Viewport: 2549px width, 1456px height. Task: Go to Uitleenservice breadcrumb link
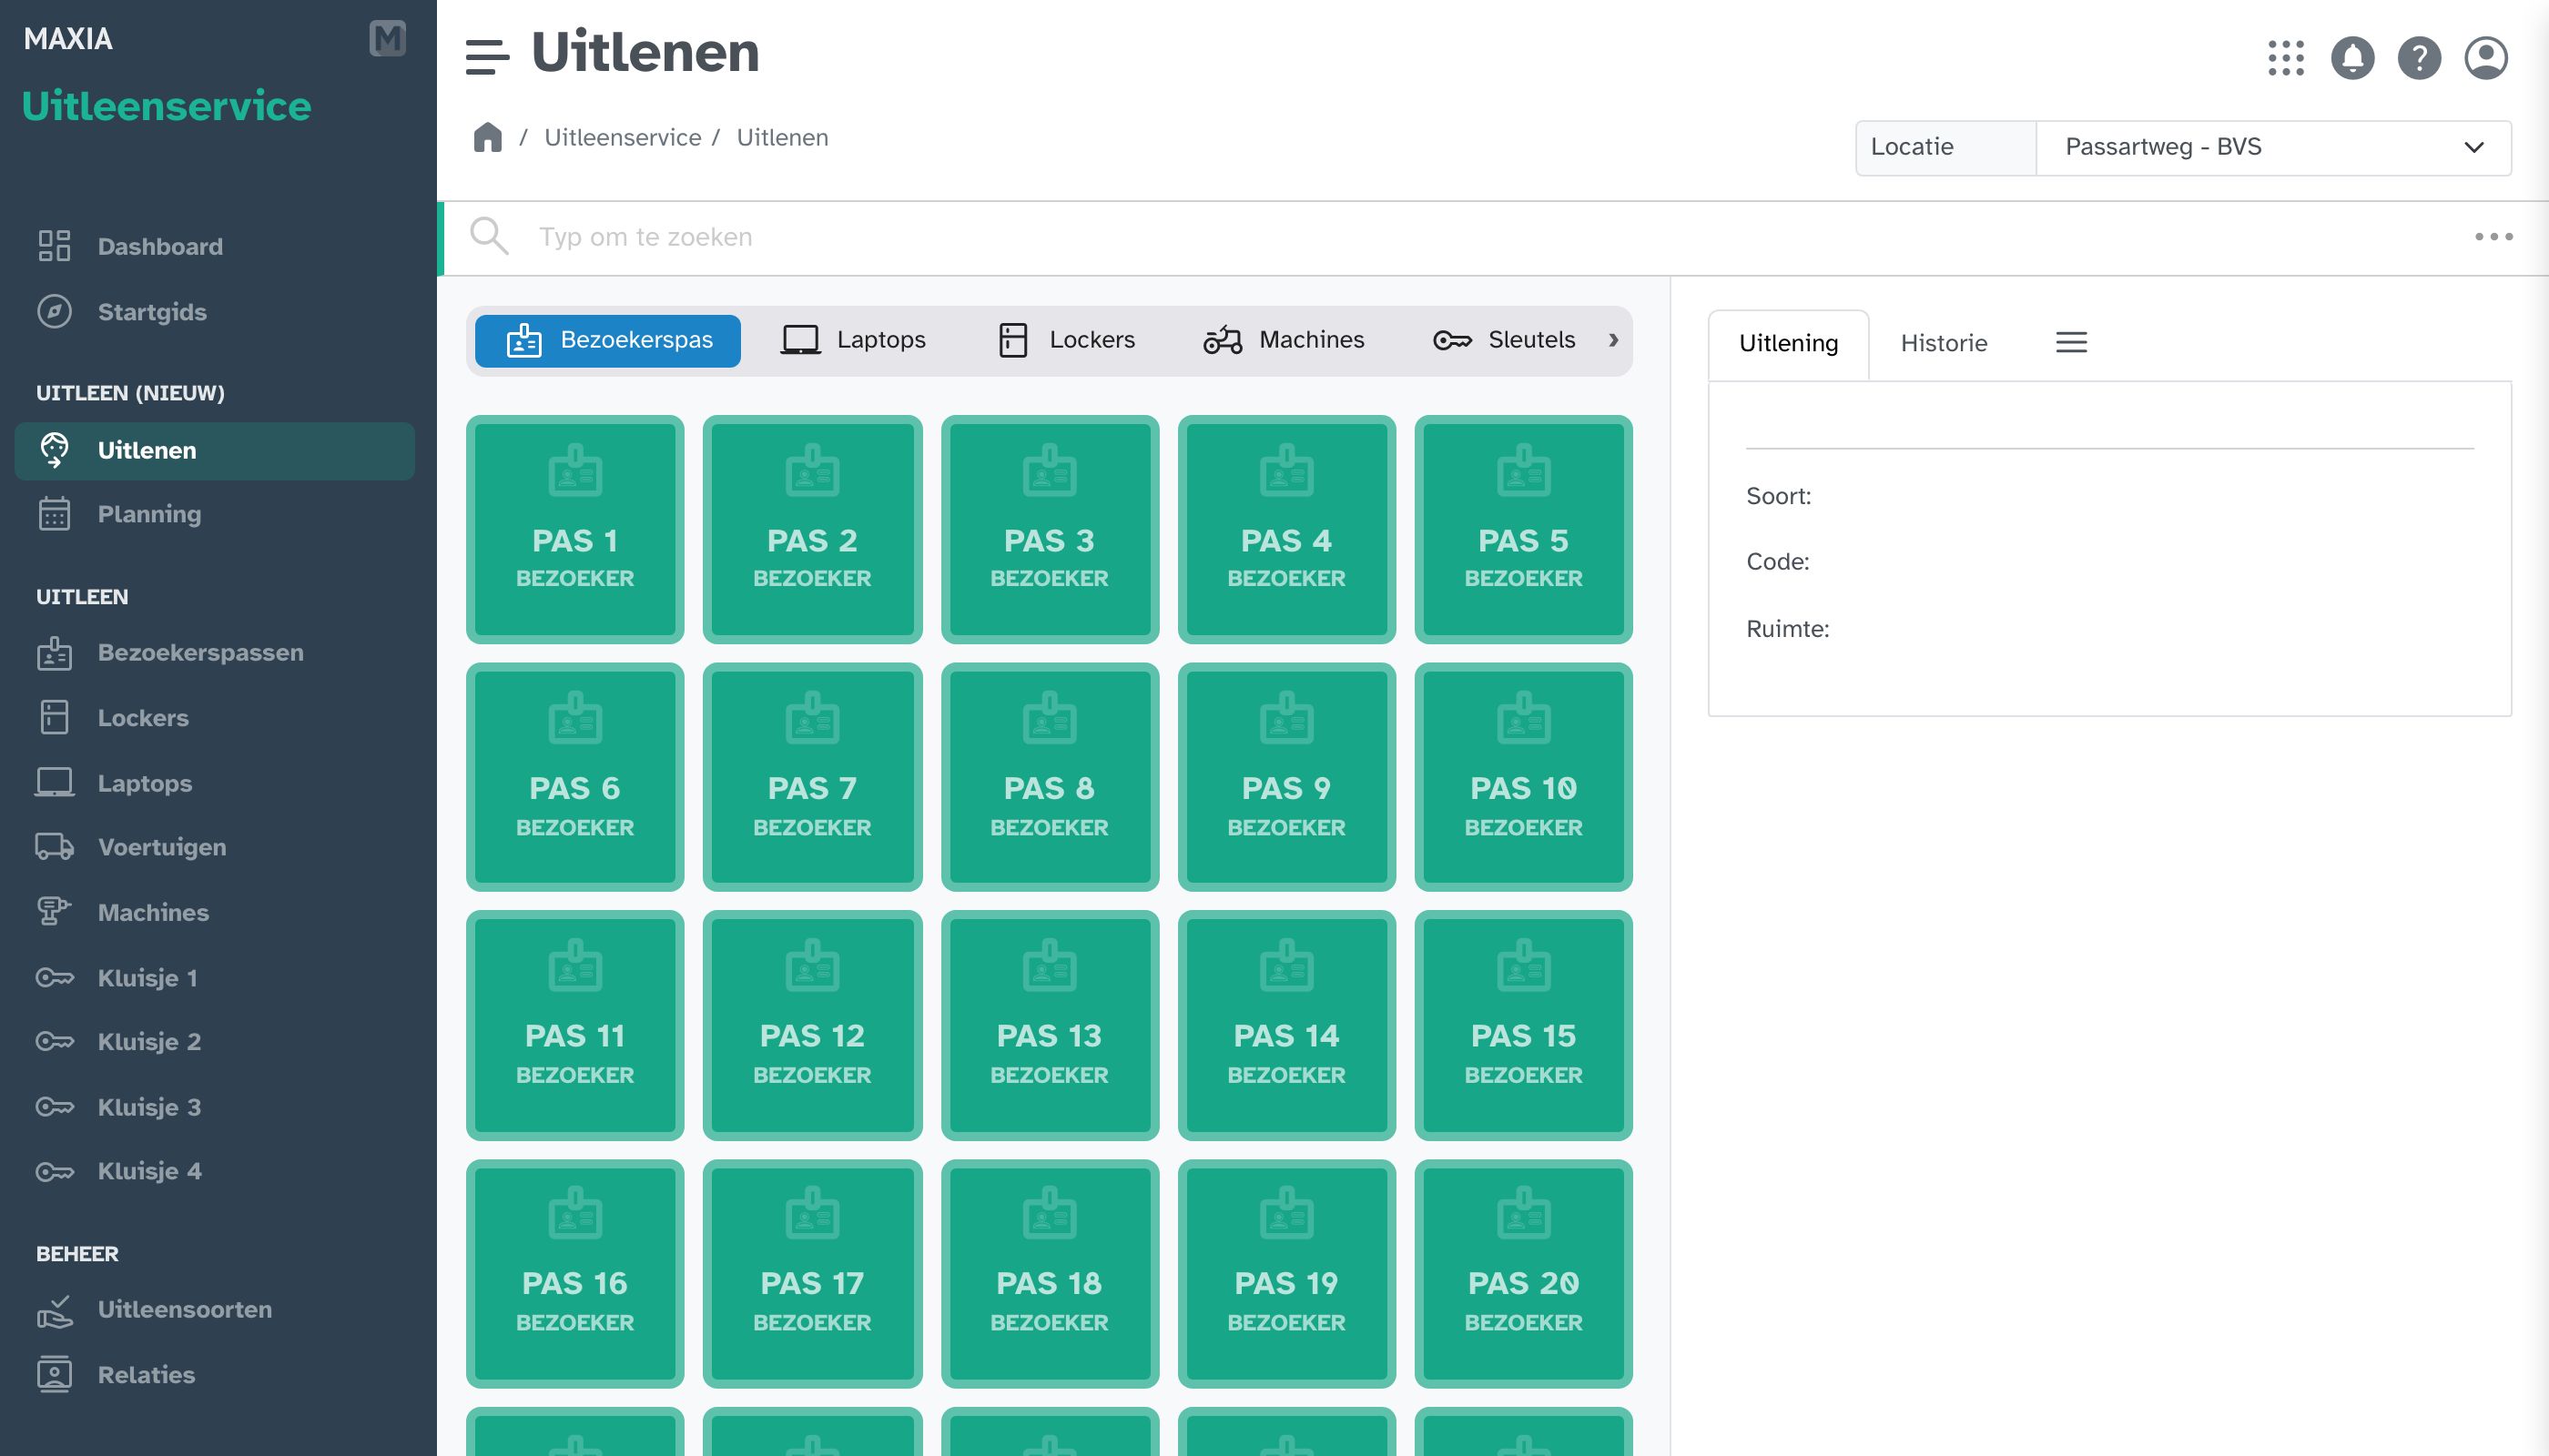623,137
